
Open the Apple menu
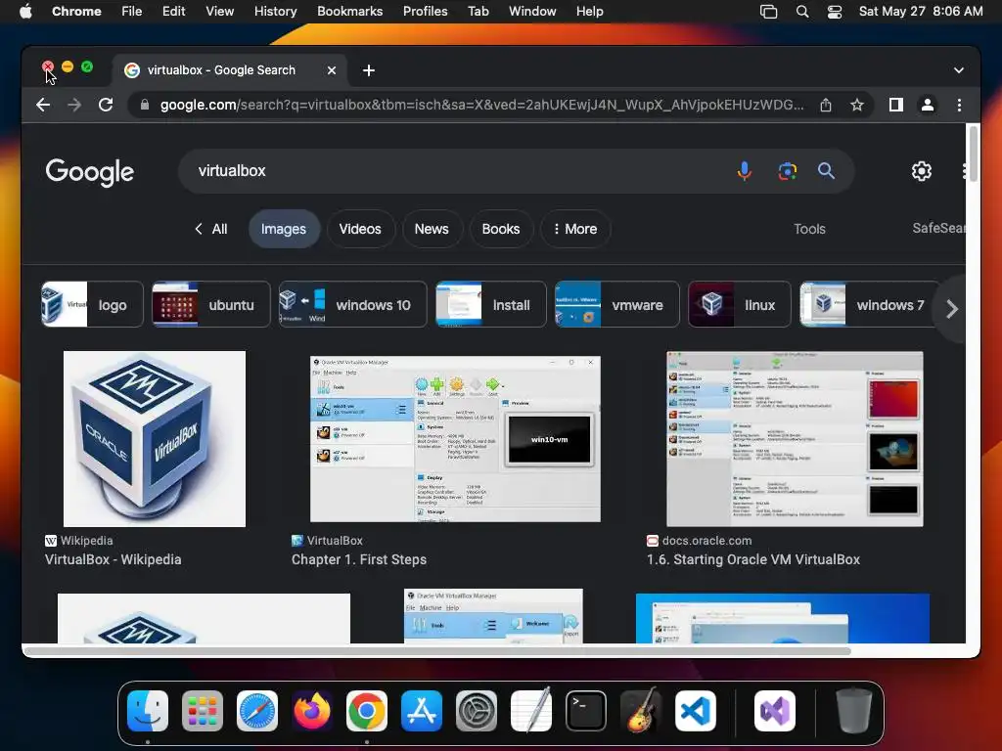(25, 11)
